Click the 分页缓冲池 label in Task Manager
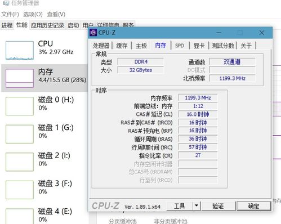This screenshot has width=281, height=224. [123, 221]
